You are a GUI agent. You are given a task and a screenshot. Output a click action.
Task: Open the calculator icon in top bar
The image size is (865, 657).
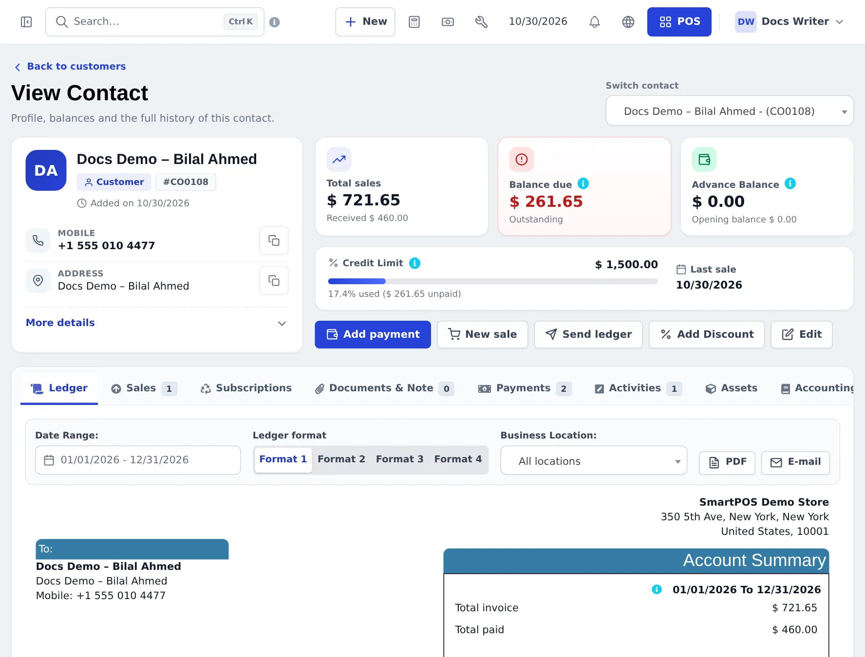point(414,22)
